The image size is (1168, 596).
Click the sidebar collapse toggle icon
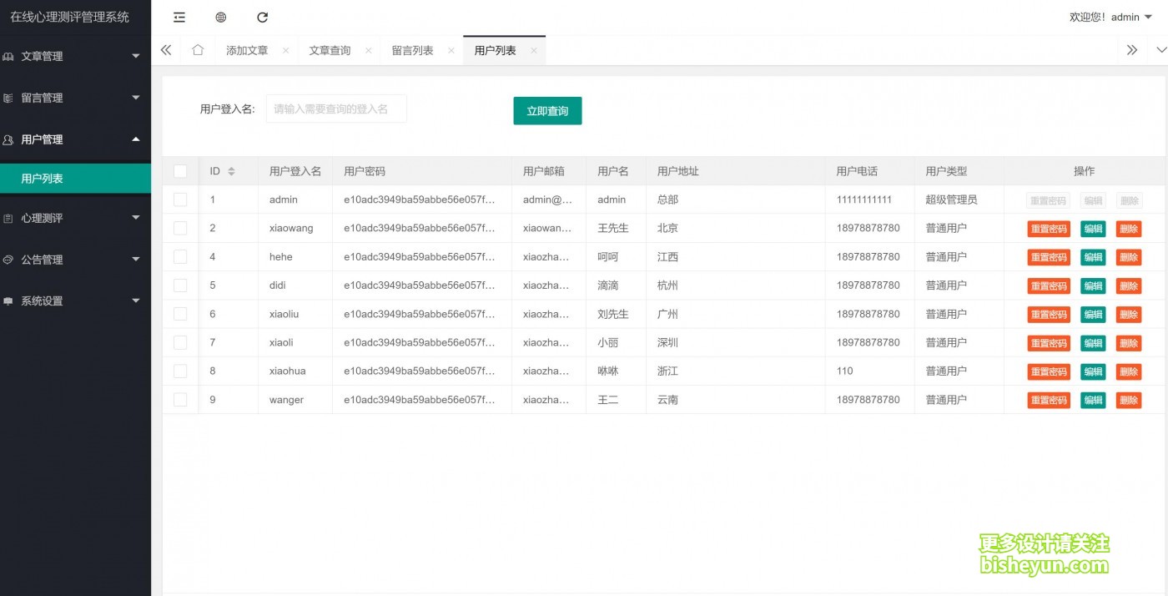point(179,17)
